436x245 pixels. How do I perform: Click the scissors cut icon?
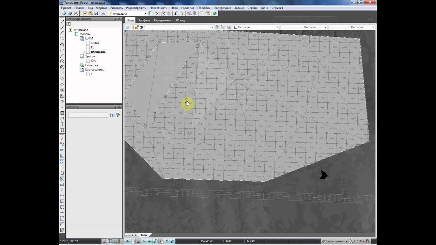(157, 14)
